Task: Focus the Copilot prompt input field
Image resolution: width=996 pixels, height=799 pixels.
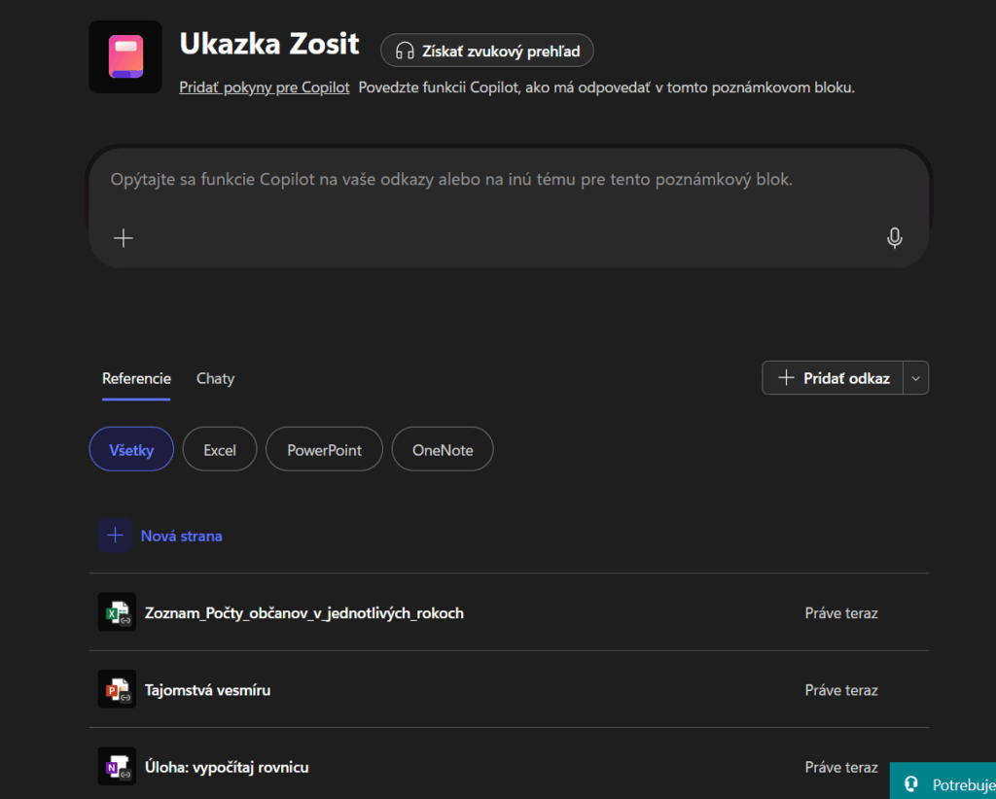Action: click(509, 207)
